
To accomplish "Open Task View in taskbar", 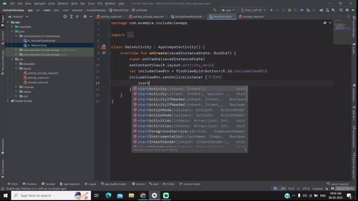I will click(96, 195).
